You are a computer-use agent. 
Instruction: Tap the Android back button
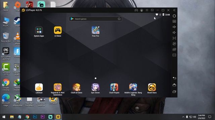pos(174,78)
